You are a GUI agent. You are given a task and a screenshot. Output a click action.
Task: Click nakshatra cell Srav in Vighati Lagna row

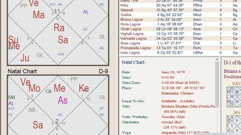pos(197,34)
